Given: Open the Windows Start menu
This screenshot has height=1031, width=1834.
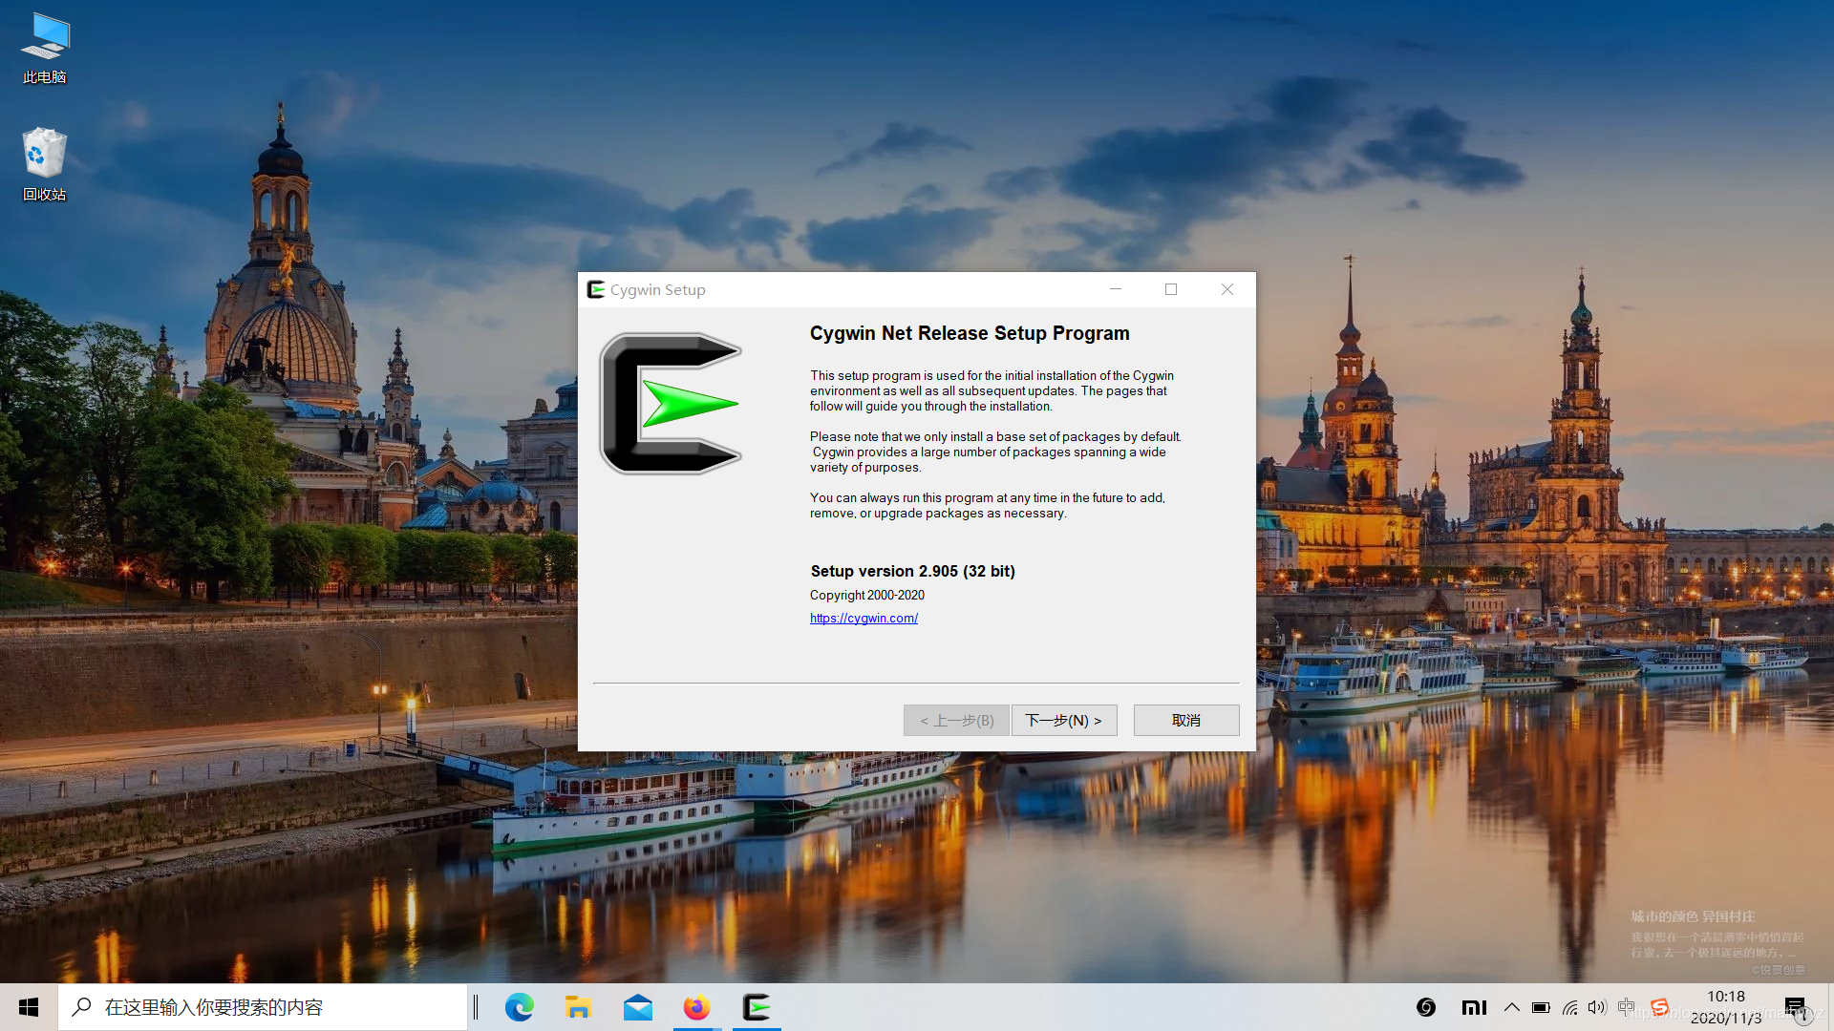Looking at the screenshot, I should [29, 1007].
